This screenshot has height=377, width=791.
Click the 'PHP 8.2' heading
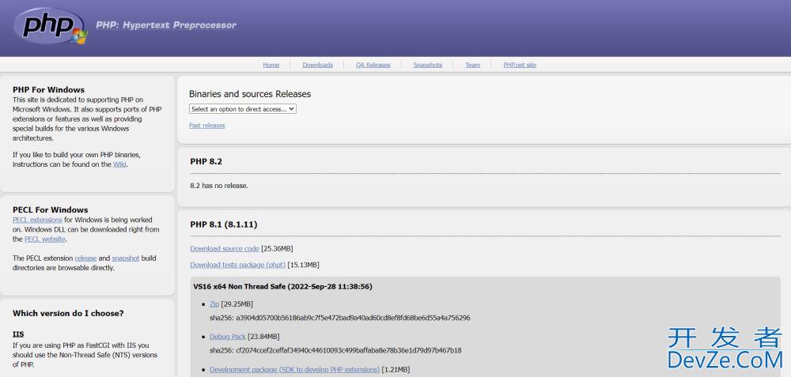click(206, 161)
